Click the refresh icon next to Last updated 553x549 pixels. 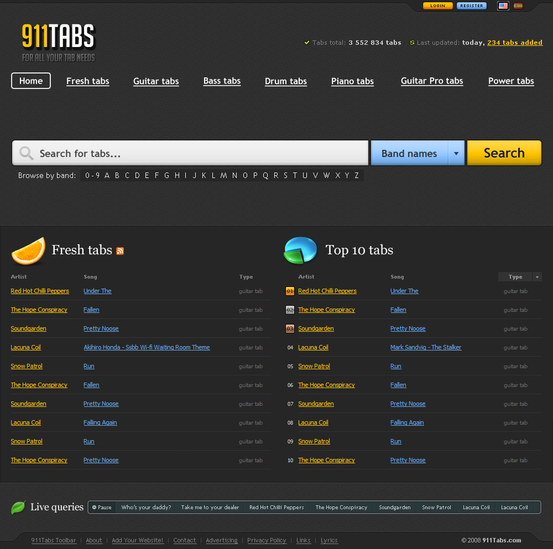click(x=412, y=43)
